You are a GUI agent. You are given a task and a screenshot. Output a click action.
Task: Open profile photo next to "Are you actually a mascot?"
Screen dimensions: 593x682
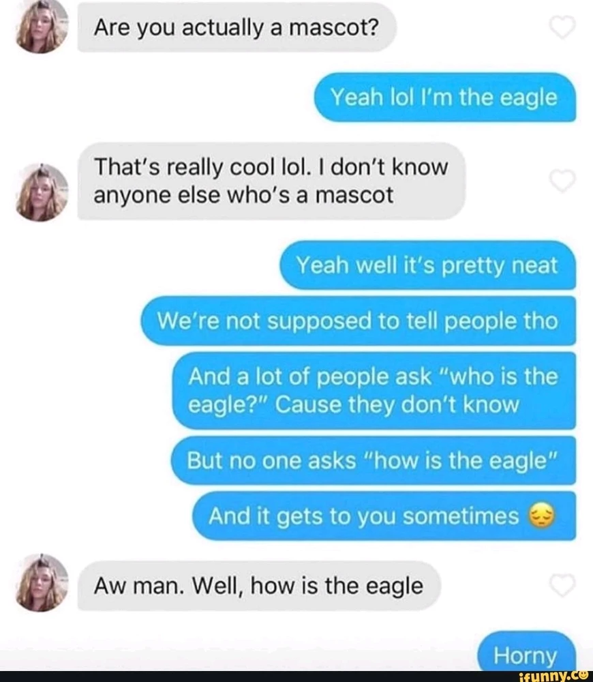click(42, 27)
